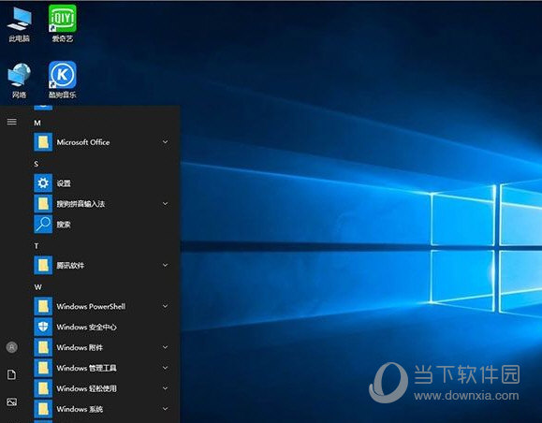This screenshot has width=542, height=423.
Task: Click the 腾讯软件 folder icon
Action: point(43,265)
